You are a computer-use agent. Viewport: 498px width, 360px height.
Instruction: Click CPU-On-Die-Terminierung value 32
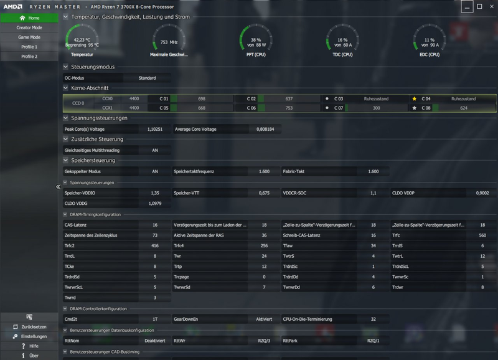click(373, 319)
